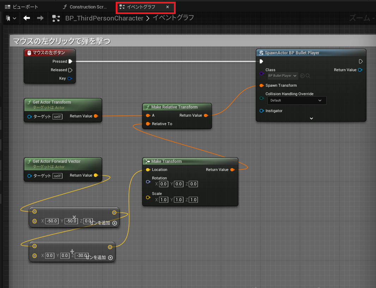Screen dimensions: 376x288
Task: Click the blueprint graph icon in breadcrumb
Action: coord(56,18)
